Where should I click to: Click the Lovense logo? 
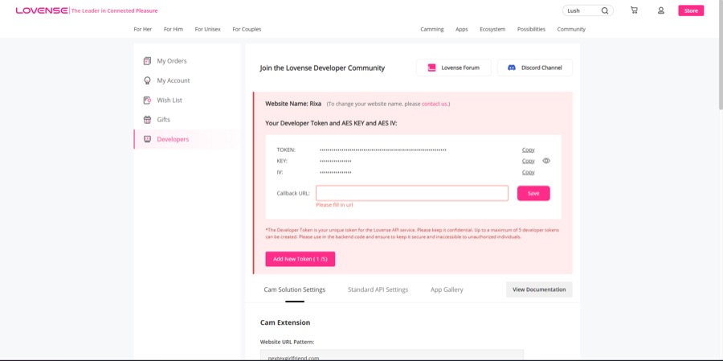click(42, 10)
